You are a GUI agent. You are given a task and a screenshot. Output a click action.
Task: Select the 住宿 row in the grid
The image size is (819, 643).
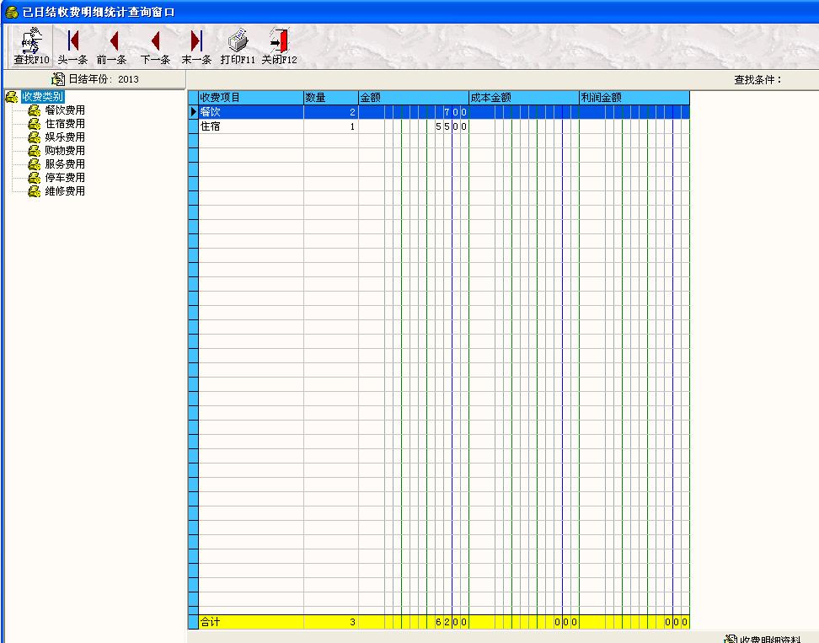[x=444, y=126]
